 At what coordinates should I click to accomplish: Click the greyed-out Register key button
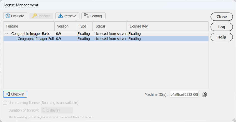(41, 16)
